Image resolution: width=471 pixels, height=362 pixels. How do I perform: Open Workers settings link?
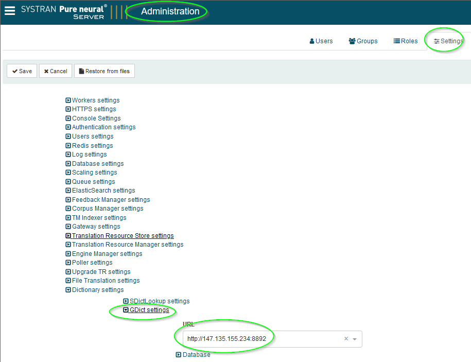click(x=96, y=100)
